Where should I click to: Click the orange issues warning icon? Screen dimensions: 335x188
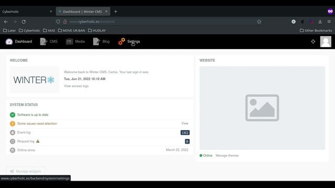(x=13, y=124)
